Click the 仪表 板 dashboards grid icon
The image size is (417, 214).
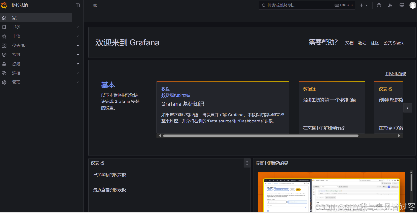coord(4,46)
